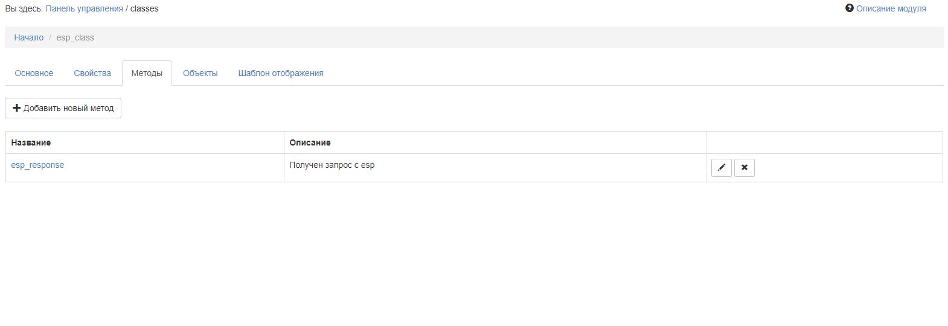The height and width of the screenshot is (326, 948).
Task: Delete the esp_response method with the X icon
Action: coord(744,168)
